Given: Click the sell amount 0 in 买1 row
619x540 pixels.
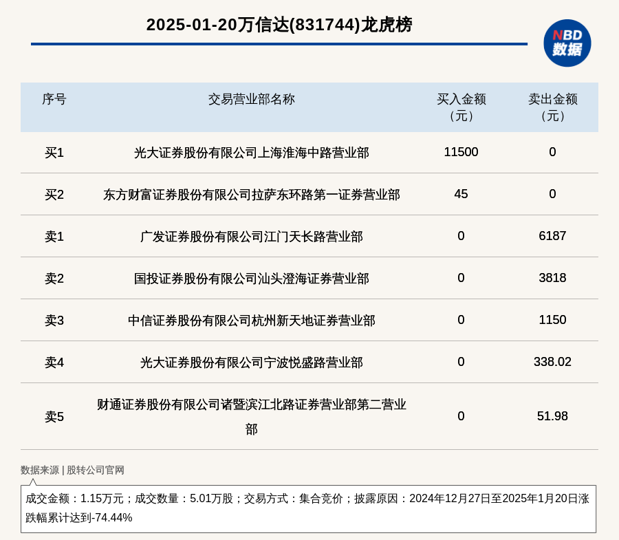Looking at the screenshot, I should [x=553, y=152].
